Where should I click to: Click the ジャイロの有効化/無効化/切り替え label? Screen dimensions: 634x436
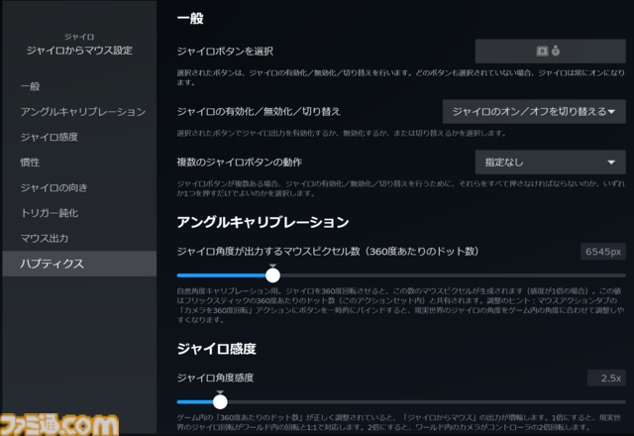259,111
